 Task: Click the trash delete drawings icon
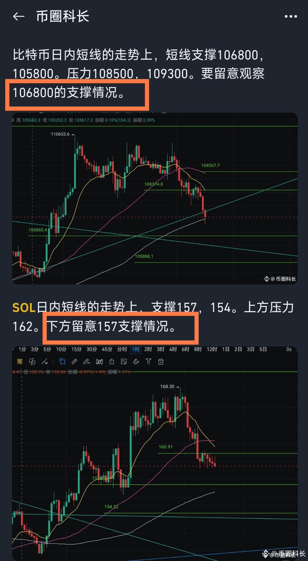(161, 361)
